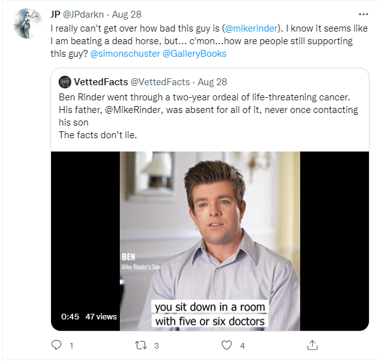
Task: Open the share tweet icon
Action: 312,345
